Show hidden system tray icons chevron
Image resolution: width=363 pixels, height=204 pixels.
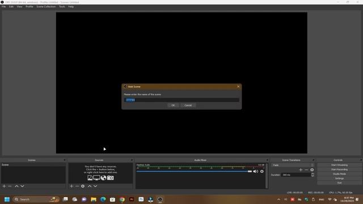278,199
